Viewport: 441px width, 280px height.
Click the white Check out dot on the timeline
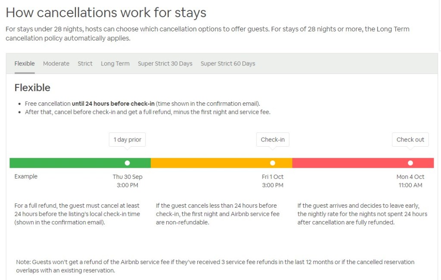click(410, 163)
